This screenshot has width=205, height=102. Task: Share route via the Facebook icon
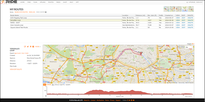(x=33, y=47)
